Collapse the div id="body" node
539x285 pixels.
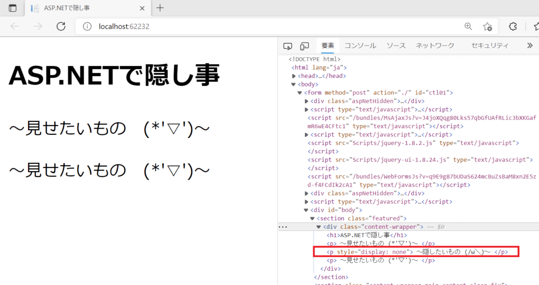pos(306,210)
